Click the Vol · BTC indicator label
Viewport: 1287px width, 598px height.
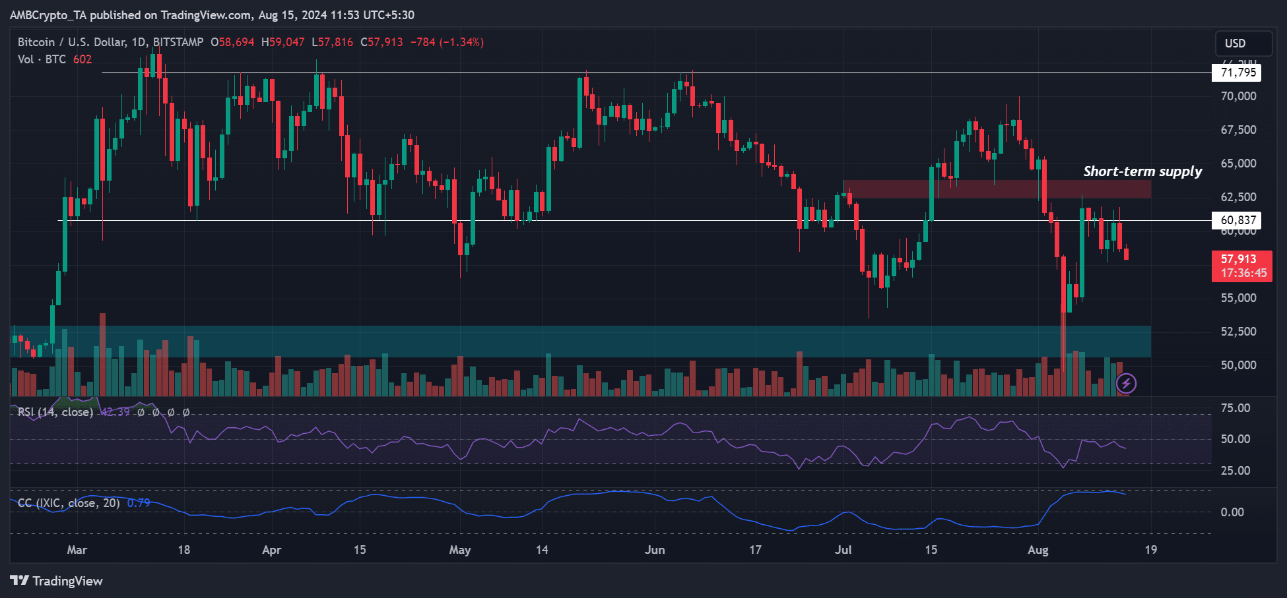point(42,59)
